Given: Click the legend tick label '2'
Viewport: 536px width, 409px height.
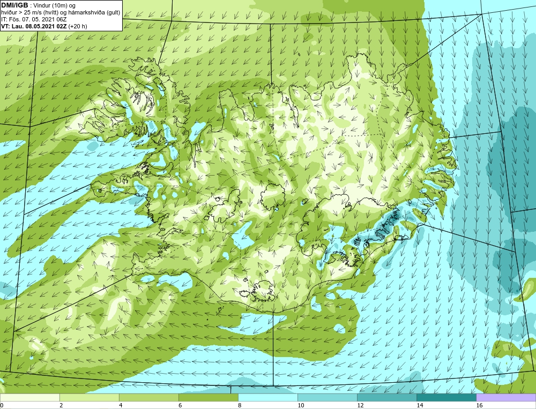Looking at the screenshot, I should (x=61, y=405).
